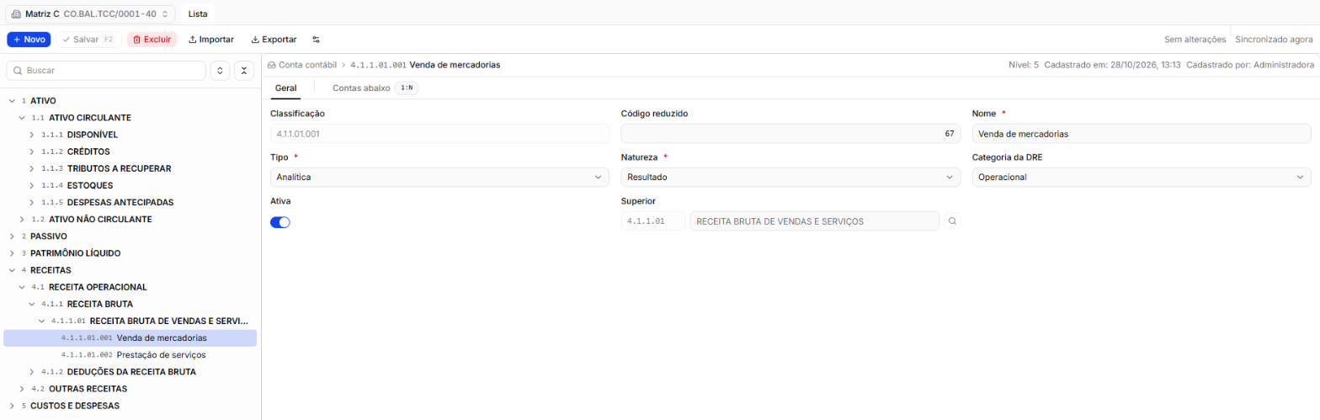The image size is (1320, 420).
Task: Click the Classificação field
Action: pyautogui.click(x=439, y=134)
